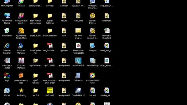Open the My Computer desktop icon
Image resolution: width=187 pixels, height=105 pixels.
7,2
